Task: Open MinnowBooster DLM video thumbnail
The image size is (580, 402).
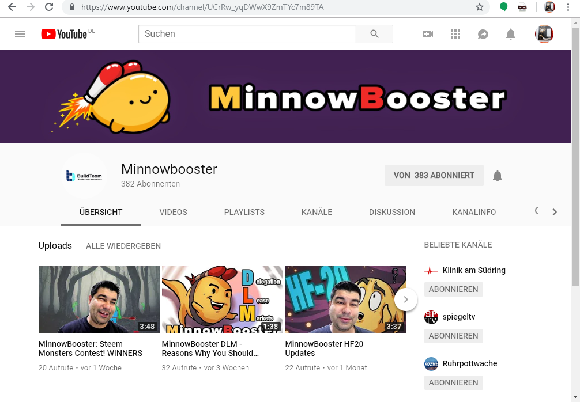Action: [x=223, y=299]
